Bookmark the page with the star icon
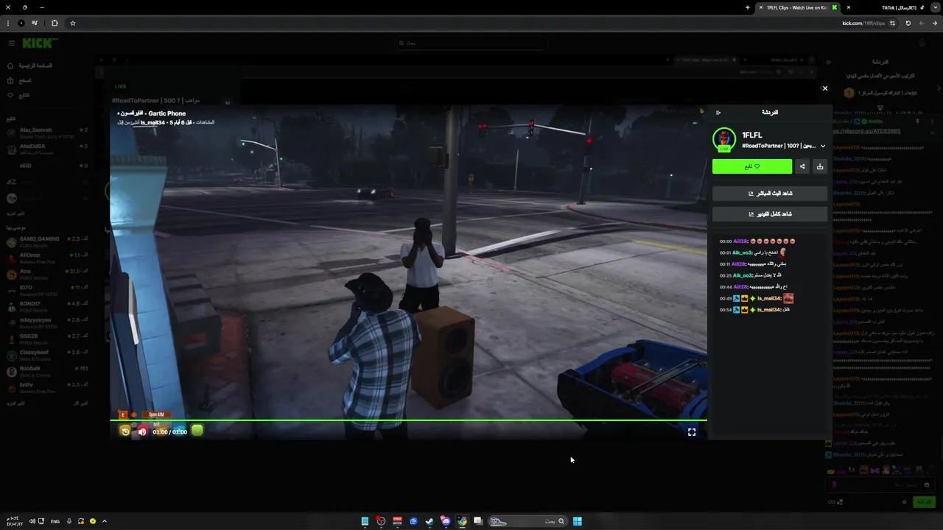Screen dimensions: 943x530 tap(73, 23)
